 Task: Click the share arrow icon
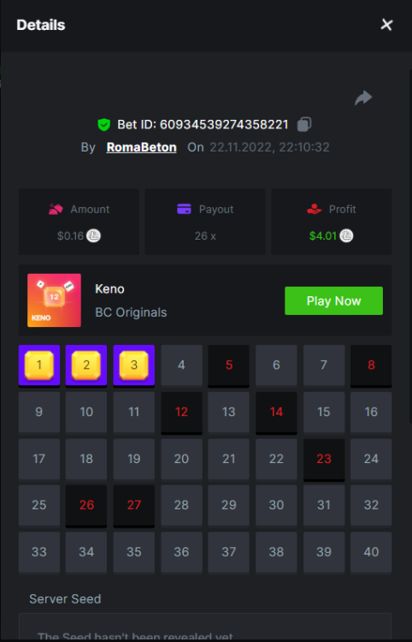pyautogui.click(x=363, y=98)
